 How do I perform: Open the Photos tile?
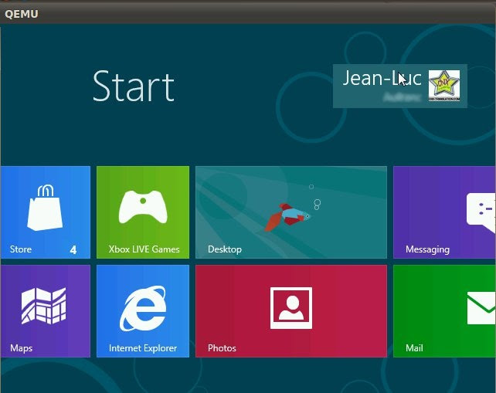pyautogui.click(x=291, y=311)
